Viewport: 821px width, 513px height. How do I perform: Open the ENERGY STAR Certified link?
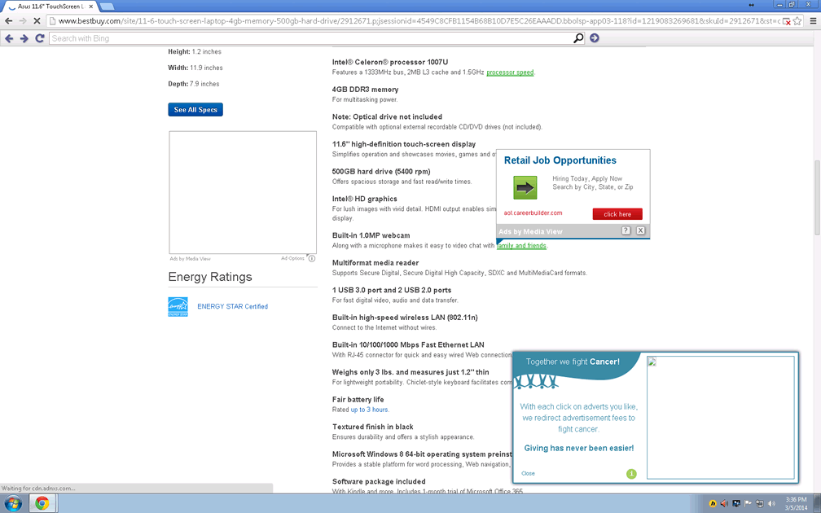[232, 307]
